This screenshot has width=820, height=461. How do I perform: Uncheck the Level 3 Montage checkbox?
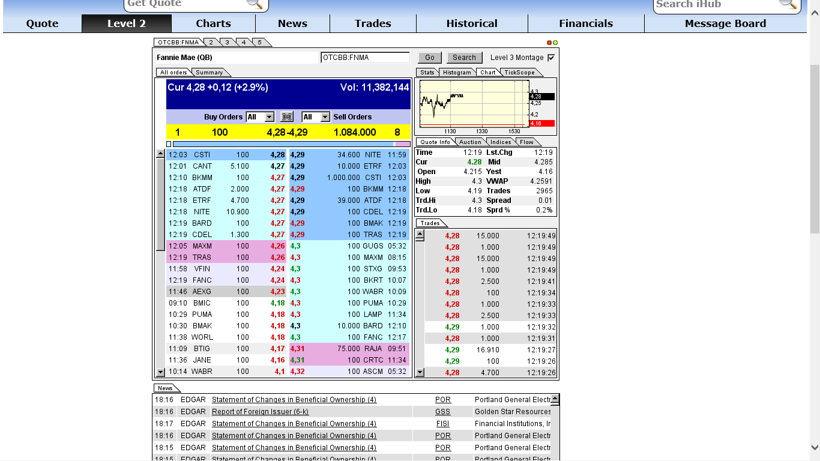550,57
